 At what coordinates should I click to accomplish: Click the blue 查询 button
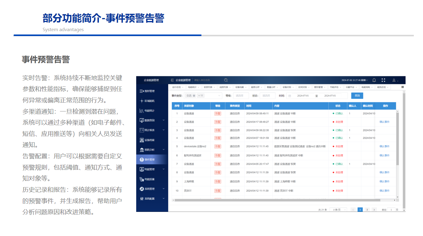pyautogui.click(x=357, y=96)
